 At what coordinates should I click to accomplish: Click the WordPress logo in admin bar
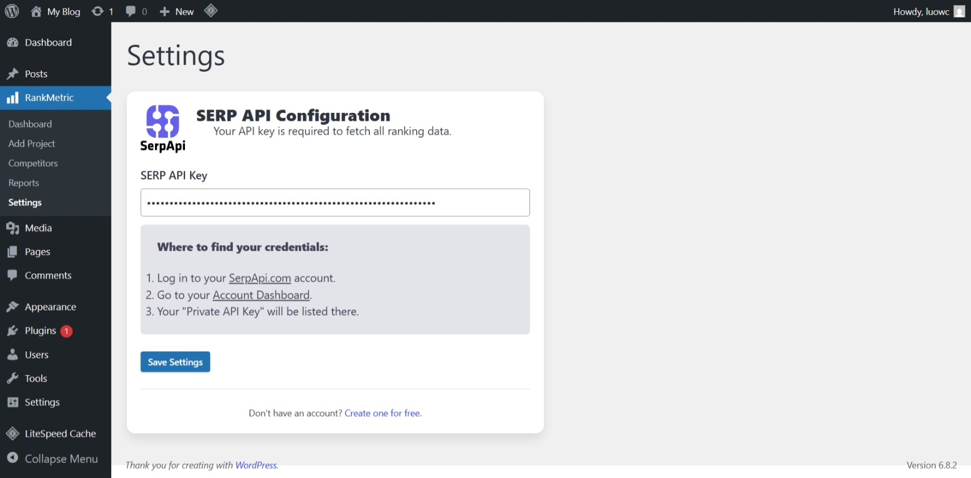[x=12, y=11]
